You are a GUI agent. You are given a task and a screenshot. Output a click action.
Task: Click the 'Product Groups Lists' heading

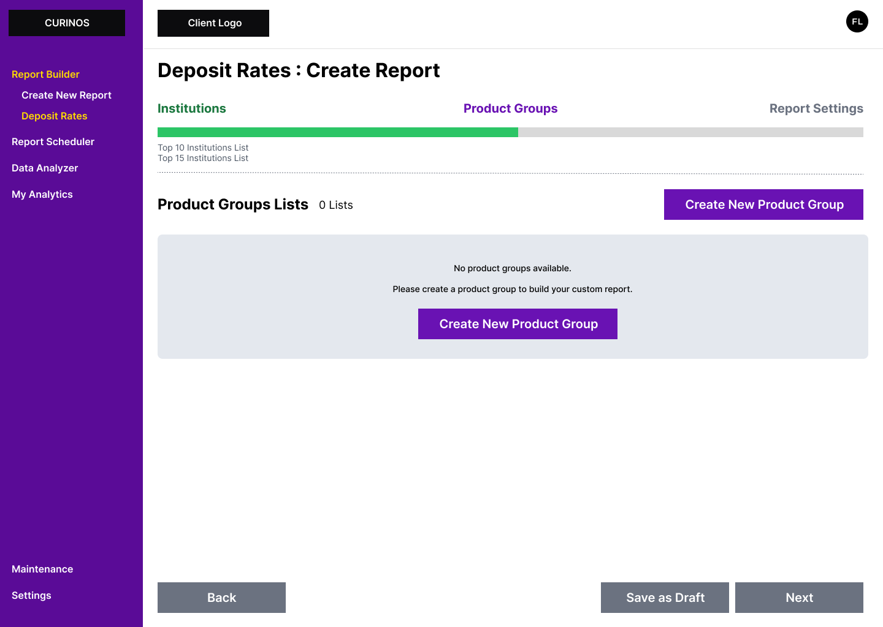233,205
